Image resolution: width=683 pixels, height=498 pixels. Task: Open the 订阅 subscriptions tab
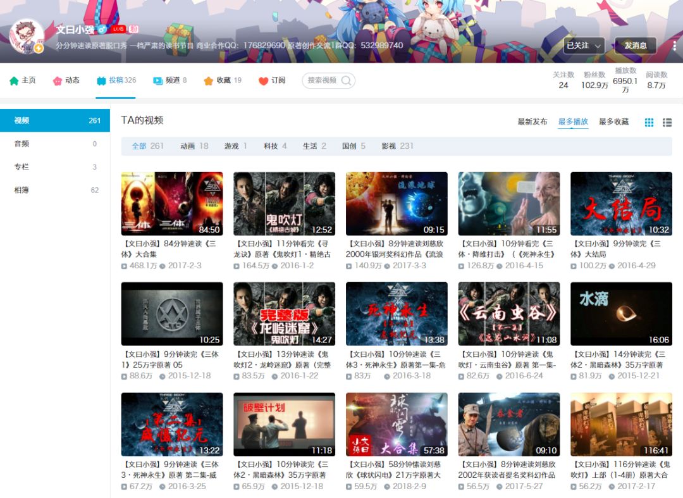[272, 80]
